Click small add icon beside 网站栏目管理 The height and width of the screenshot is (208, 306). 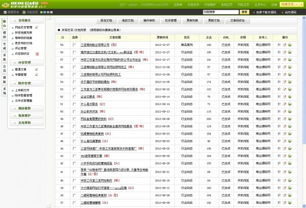click(x=37, y=28)
